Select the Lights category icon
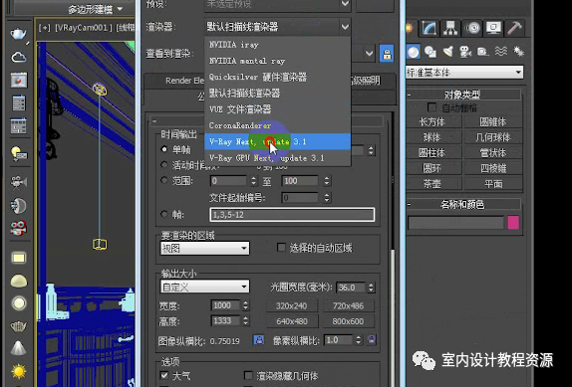 (448, 52)
